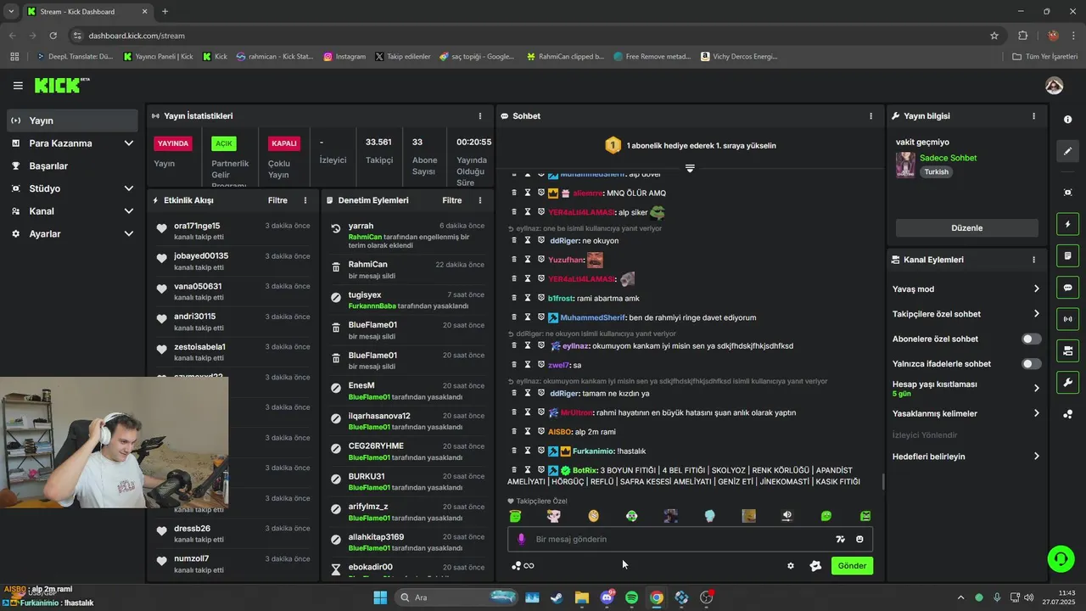Click the screen capture icon in the right sidebar
Viewport: 1086px width, 611px height.
[1067, 193]
